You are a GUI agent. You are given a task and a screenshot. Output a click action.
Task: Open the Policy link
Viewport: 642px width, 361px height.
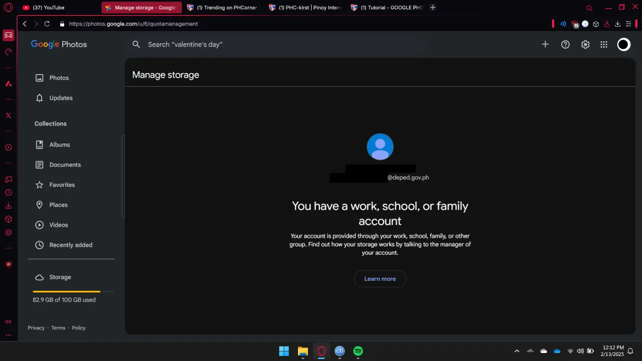(x=79, y=328)
